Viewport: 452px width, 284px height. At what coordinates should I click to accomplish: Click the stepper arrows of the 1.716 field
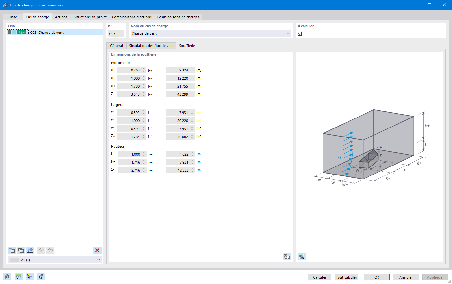pyautogui.click(x=144, y=162)
